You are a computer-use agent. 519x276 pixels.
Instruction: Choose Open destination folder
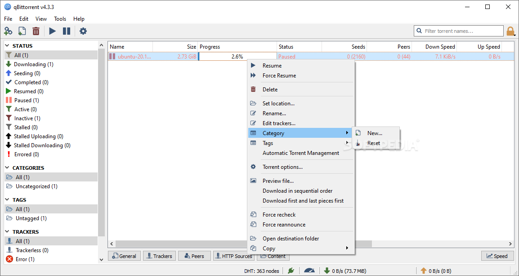(301, 239)
